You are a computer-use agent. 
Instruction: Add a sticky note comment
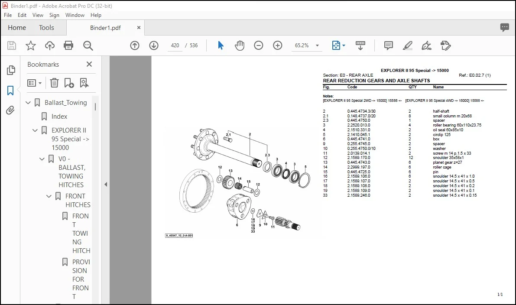388,45
